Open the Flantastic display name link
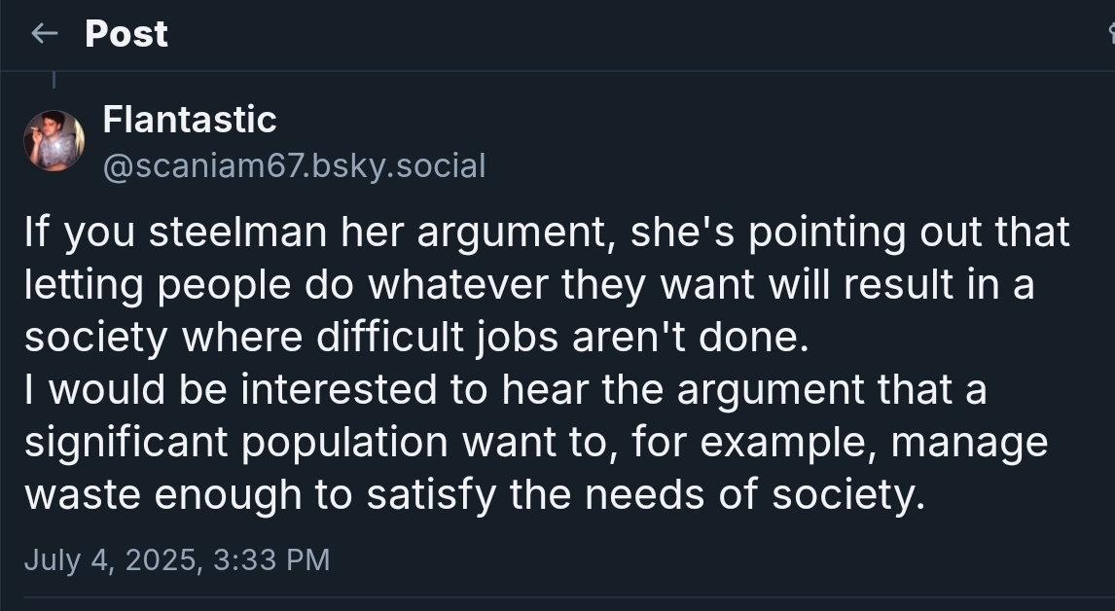 pyautogui.click(x=190, y=120)
